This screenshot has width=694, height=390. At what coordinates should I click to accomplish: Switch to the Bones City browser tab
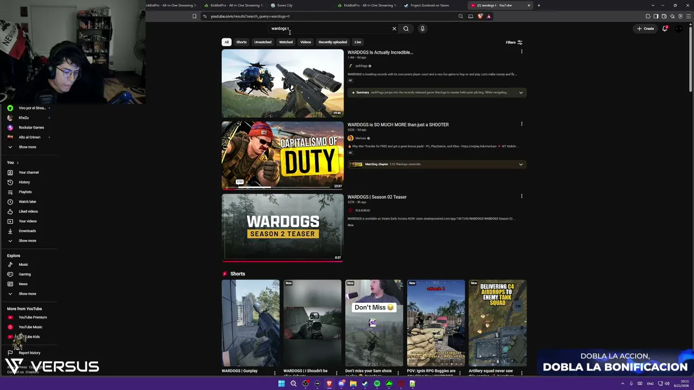[285, 5]
